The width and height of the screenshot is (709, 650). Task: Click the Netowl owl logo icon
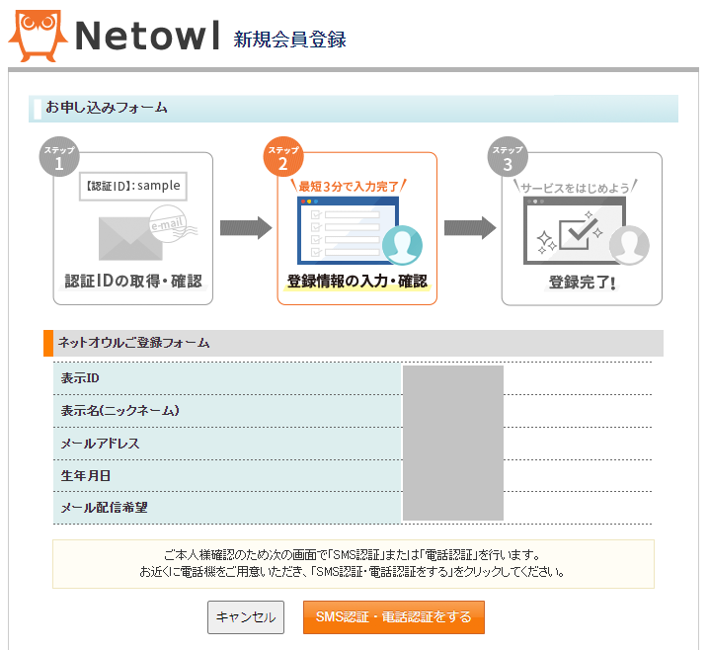click(38, 37)
